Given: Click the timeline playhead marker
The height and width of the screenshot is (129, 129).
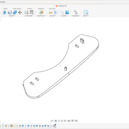Looking at the screenshot, I should coord(55,125).
